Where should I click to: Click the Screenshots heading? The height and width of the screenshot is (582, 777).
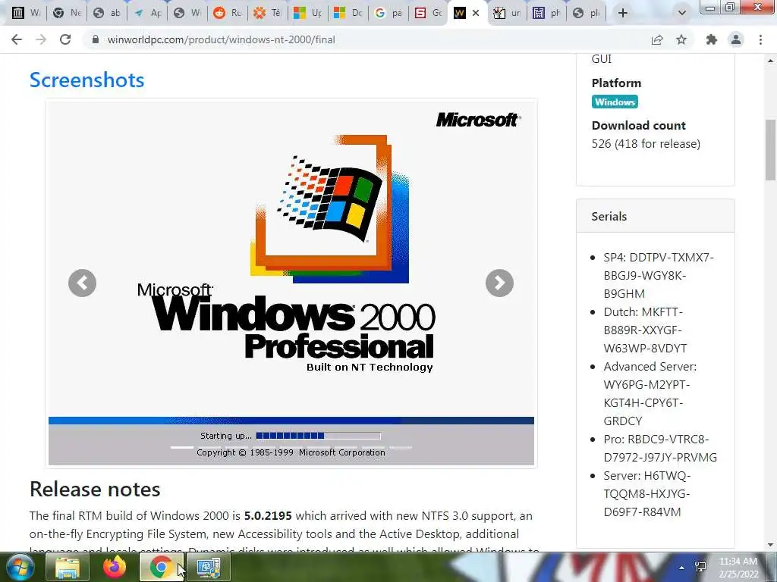point(87,80)
